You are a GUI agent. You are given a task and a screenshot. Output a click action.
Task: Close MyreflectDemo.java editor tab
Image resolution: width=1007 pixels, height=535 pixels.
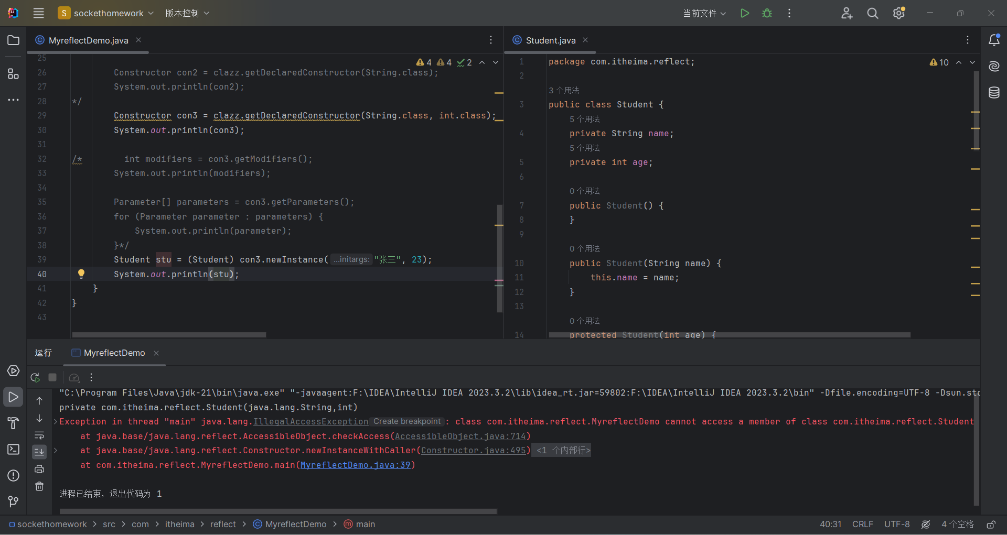(x=138, y=40)
